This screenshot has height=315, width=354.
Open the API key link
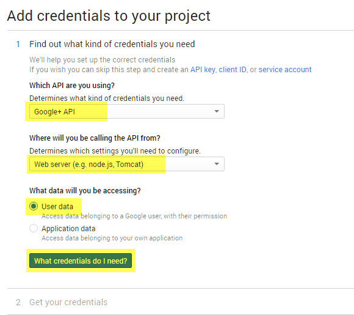click(x=203, y=70)
